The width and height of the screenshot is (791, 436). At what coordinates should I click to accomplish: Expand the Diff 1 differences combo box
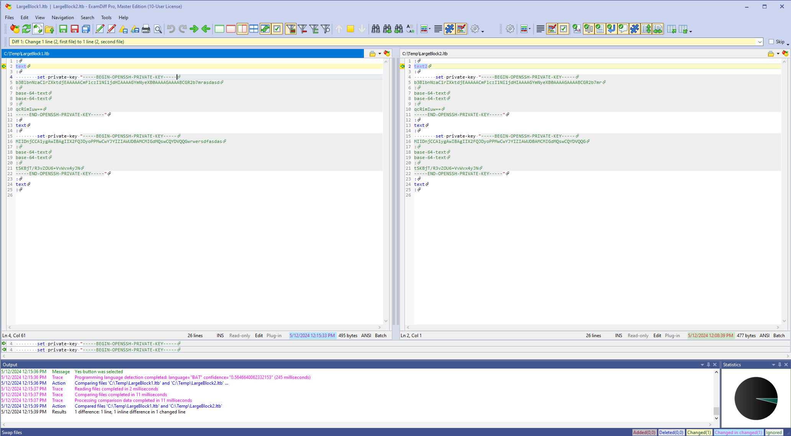[760, 42]
